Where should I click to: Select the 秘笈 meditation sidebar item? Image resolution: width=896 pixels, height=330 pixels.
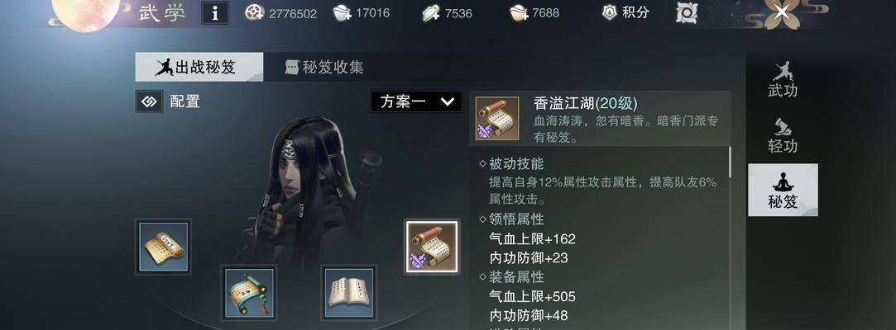pos(783,190)
